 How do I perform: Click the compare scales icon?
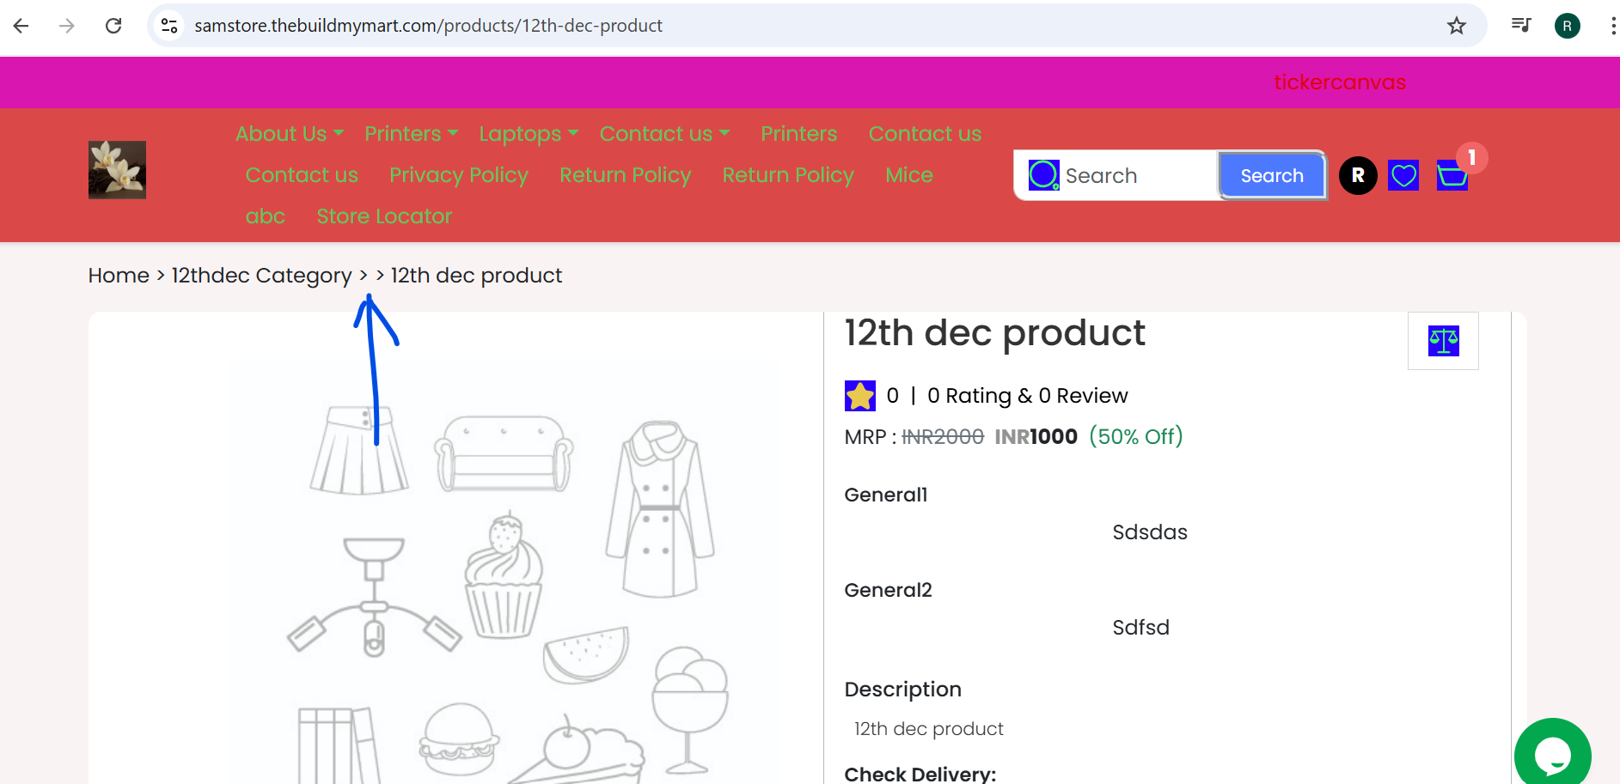coord(1444,341)
